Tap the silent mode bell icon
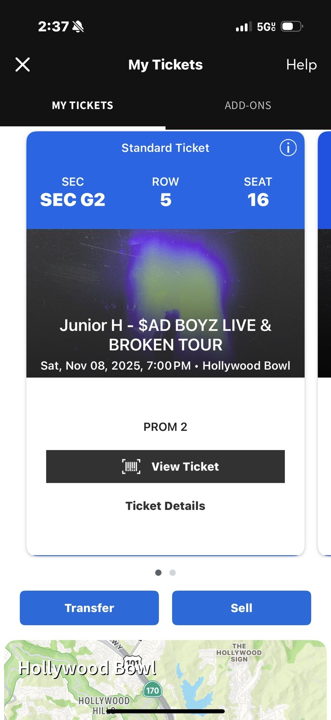Image resolution: width=331 pixels, height=720 pixels. click(x=78, y=27)
